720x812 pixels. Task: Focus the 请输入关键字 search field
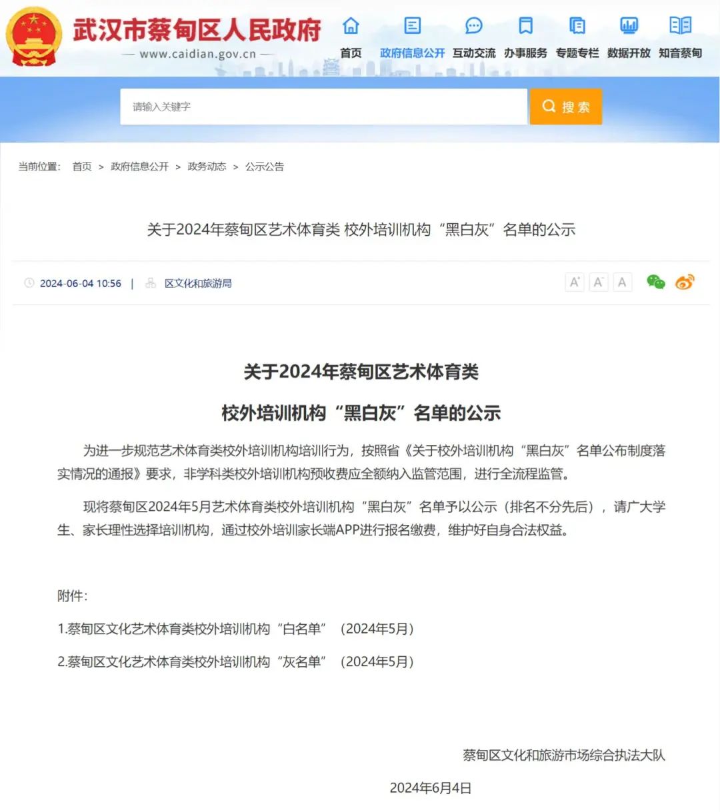pyautogui.click(x=323, y=107)
